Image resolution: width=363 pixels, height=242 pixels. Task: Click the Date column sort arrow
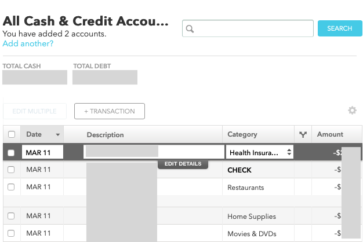tap(57, 135)
